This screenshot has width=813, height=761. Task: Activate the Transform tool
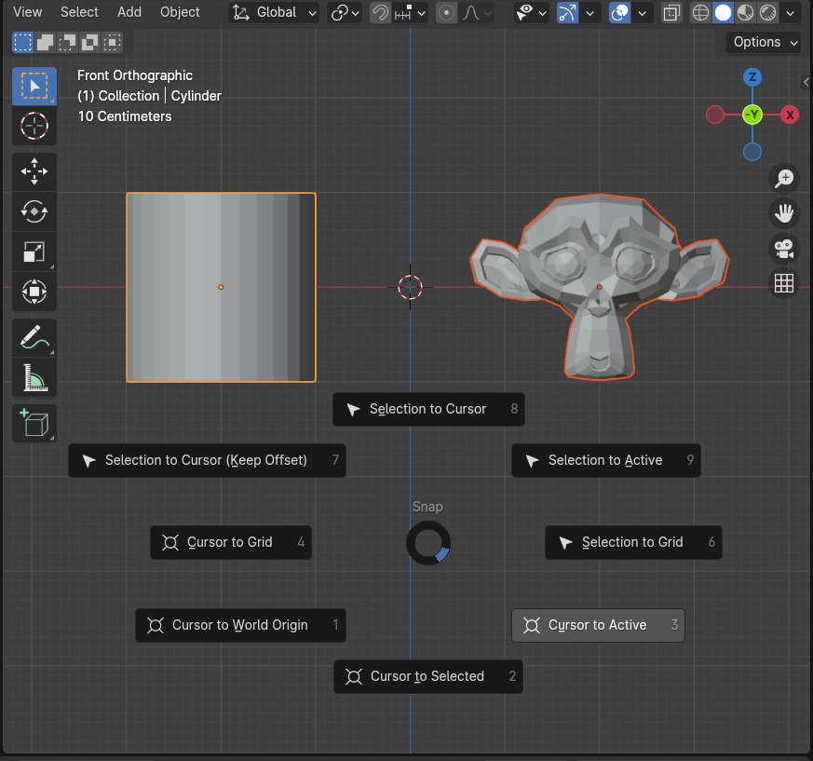coord(34,292)
